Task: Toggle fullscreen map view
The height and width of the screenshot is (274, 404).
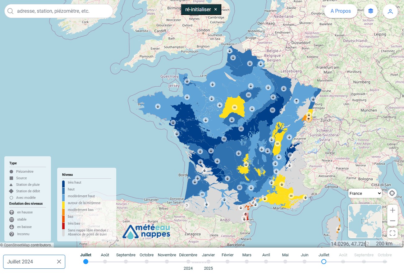Action: click(393, 233)
